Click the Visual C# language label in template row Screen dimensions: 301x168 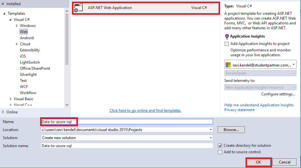199,8
